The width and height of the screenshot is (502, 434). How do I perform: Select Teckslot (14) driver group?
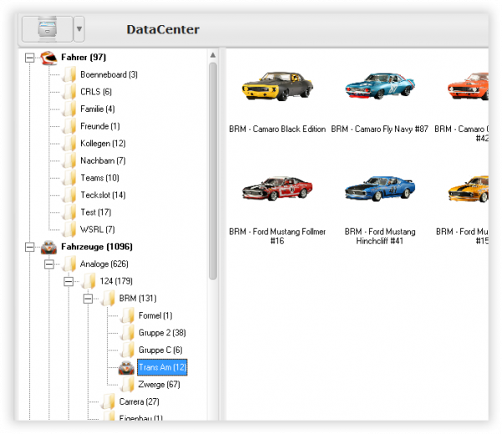click(x=103, y=195)
